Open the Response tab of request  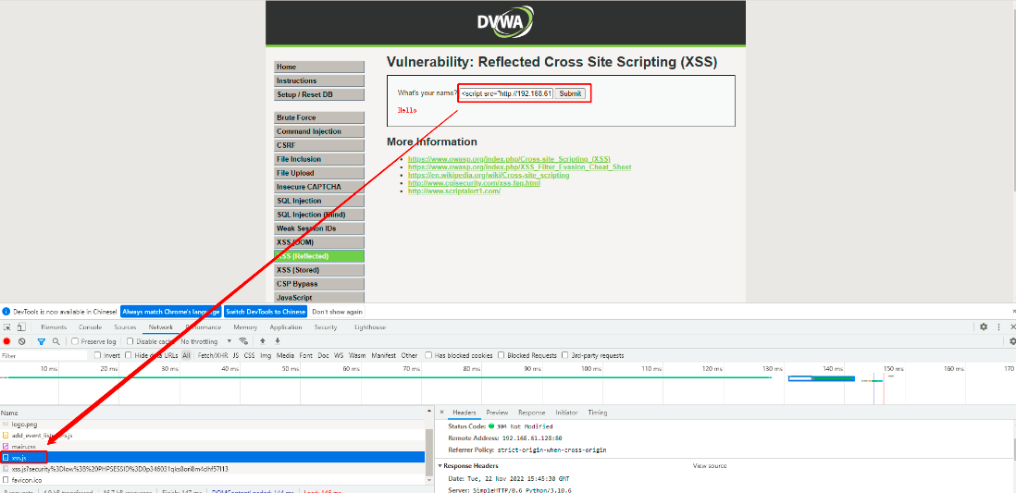point(531,412)
